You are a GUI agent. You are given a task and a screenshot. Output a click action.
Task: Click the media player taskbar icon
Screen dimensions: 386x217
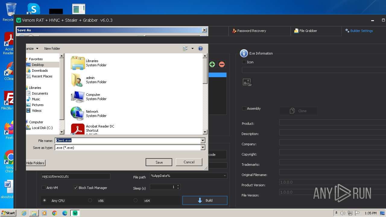pyautogui.click(x=44, y=213)
